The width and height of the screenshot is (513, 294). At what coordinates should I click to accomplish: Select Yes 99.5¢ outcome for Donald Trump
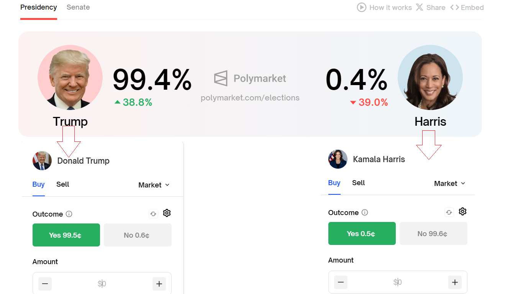coord(66,235)
